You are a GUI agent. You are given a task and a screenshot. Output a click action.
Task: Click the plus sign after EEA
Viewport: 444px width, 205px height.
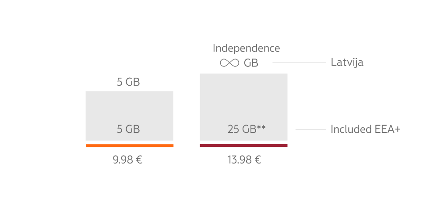point(397,129)
